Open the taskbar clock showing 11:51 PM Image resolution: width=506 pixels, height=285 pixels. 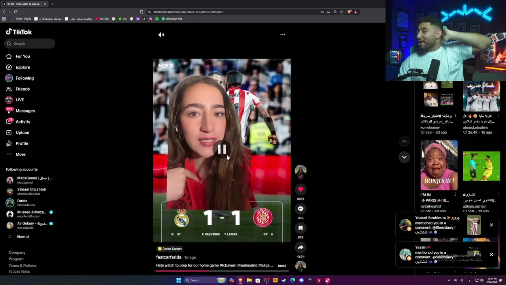pyautogui.click(x=492, y=280)
